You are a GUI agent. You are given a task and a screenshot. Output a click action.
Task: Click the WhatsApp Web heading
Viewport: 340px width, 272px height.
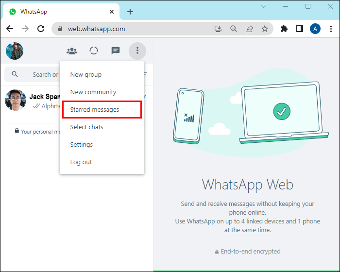pyautogui.click(x=248, y=185)
